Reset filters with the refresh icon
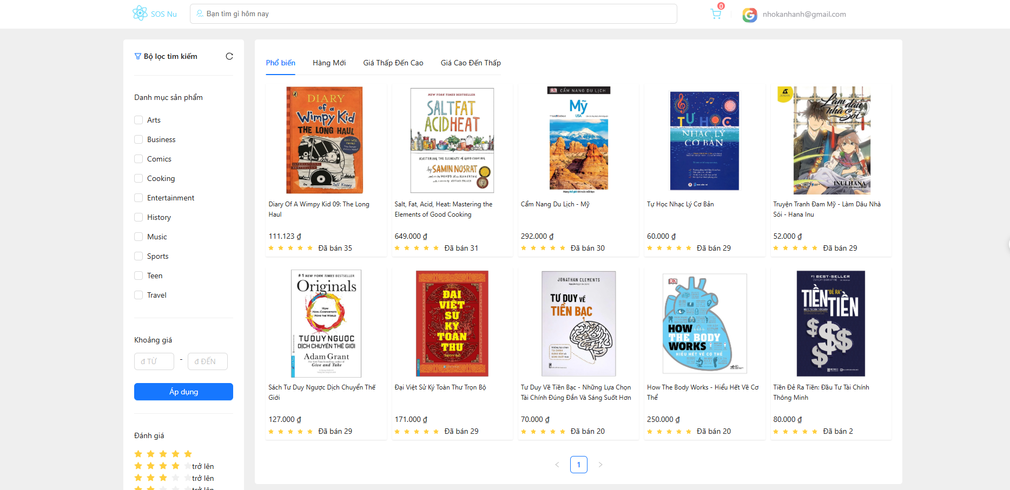1010x490 pixels. pyautogui.click(x=229, y=56)
